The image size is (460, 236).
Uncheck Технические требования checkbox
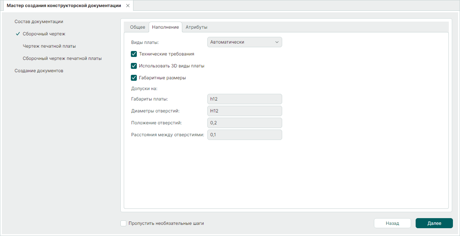pyautogui.click(x=134, y=54)
